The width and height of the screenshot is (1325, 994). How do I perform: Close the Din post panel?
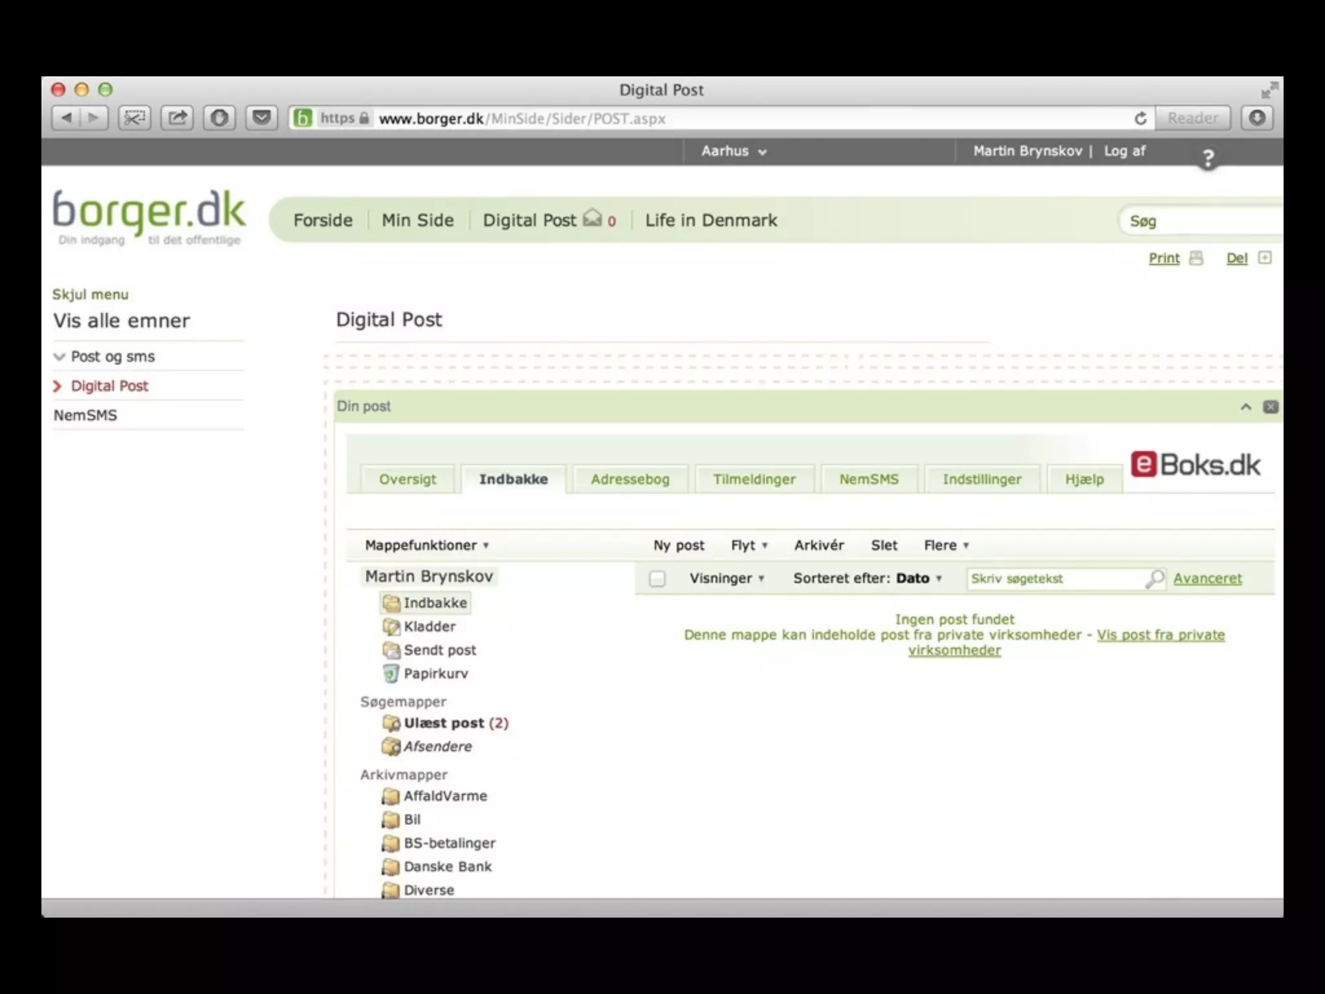[x=1271, y=407]
